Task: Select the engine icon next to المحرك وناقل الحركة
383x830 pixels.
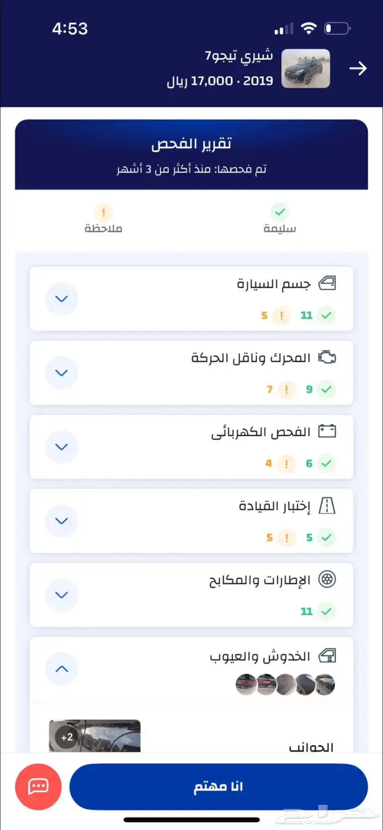Action: [x=328, y=356]
